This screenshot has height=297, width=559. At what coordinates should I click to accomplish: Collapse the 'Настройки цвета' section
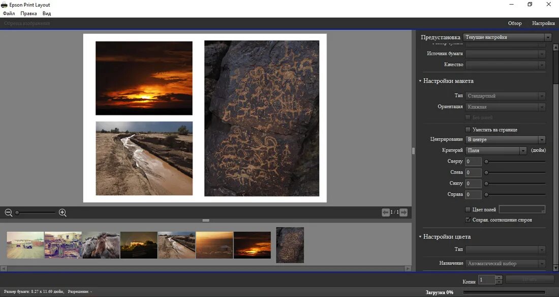click(420, 237)
